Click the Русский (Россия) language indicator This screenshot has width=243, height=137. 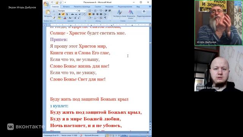point(92,135)
